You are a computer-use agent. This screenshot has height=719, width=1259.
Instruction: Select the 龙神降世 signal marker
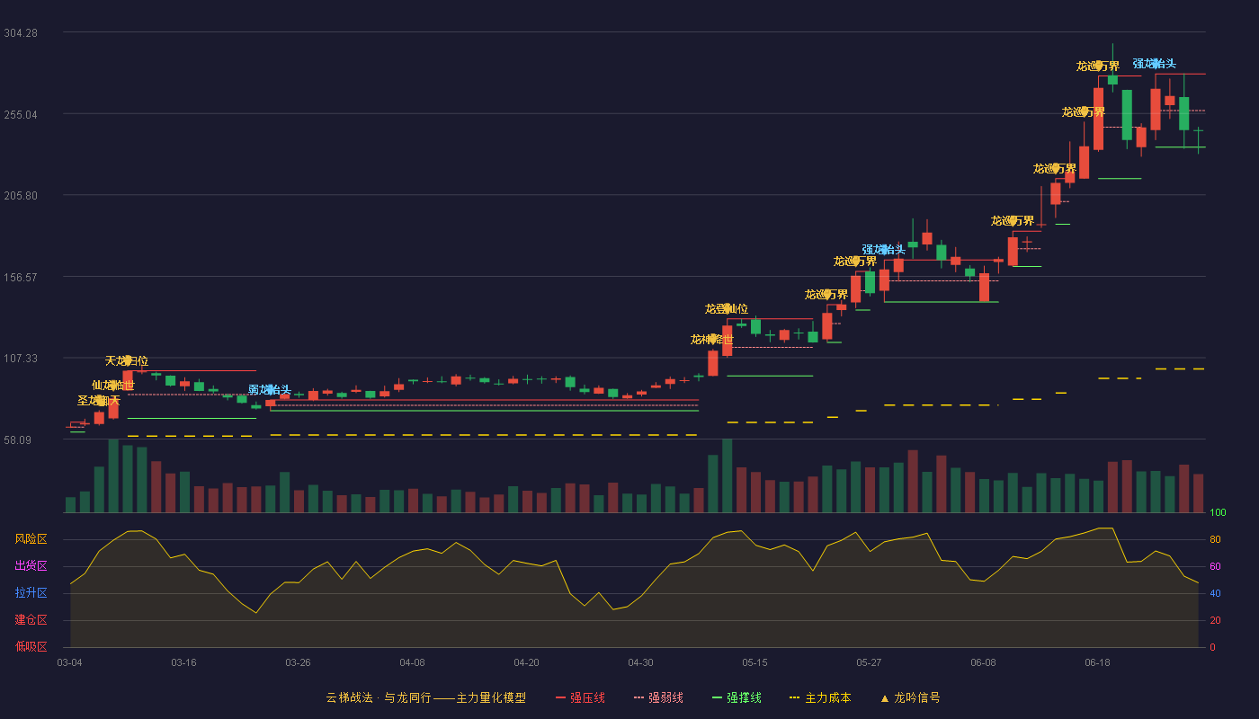712,340
